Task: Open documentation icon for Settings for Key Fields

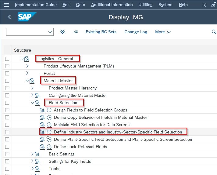Action: coord(37,162)
